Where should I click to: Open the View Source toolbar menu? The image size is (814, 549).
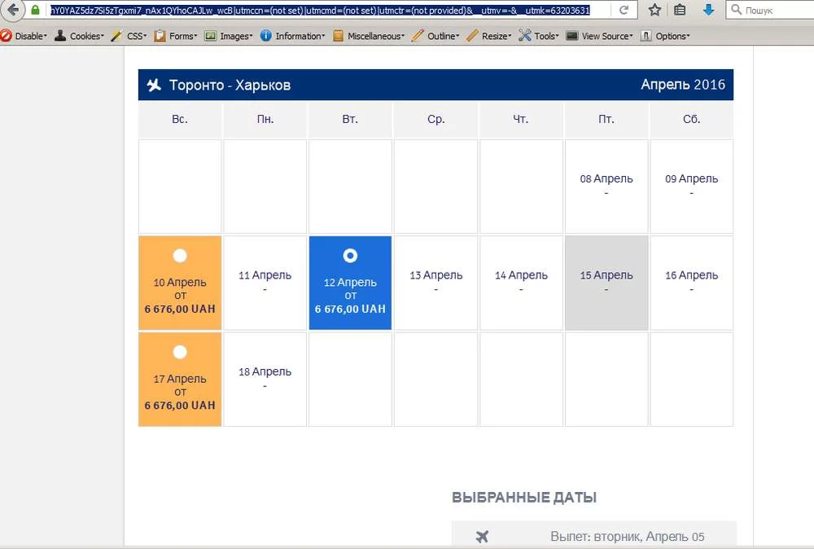pos(600,36)
